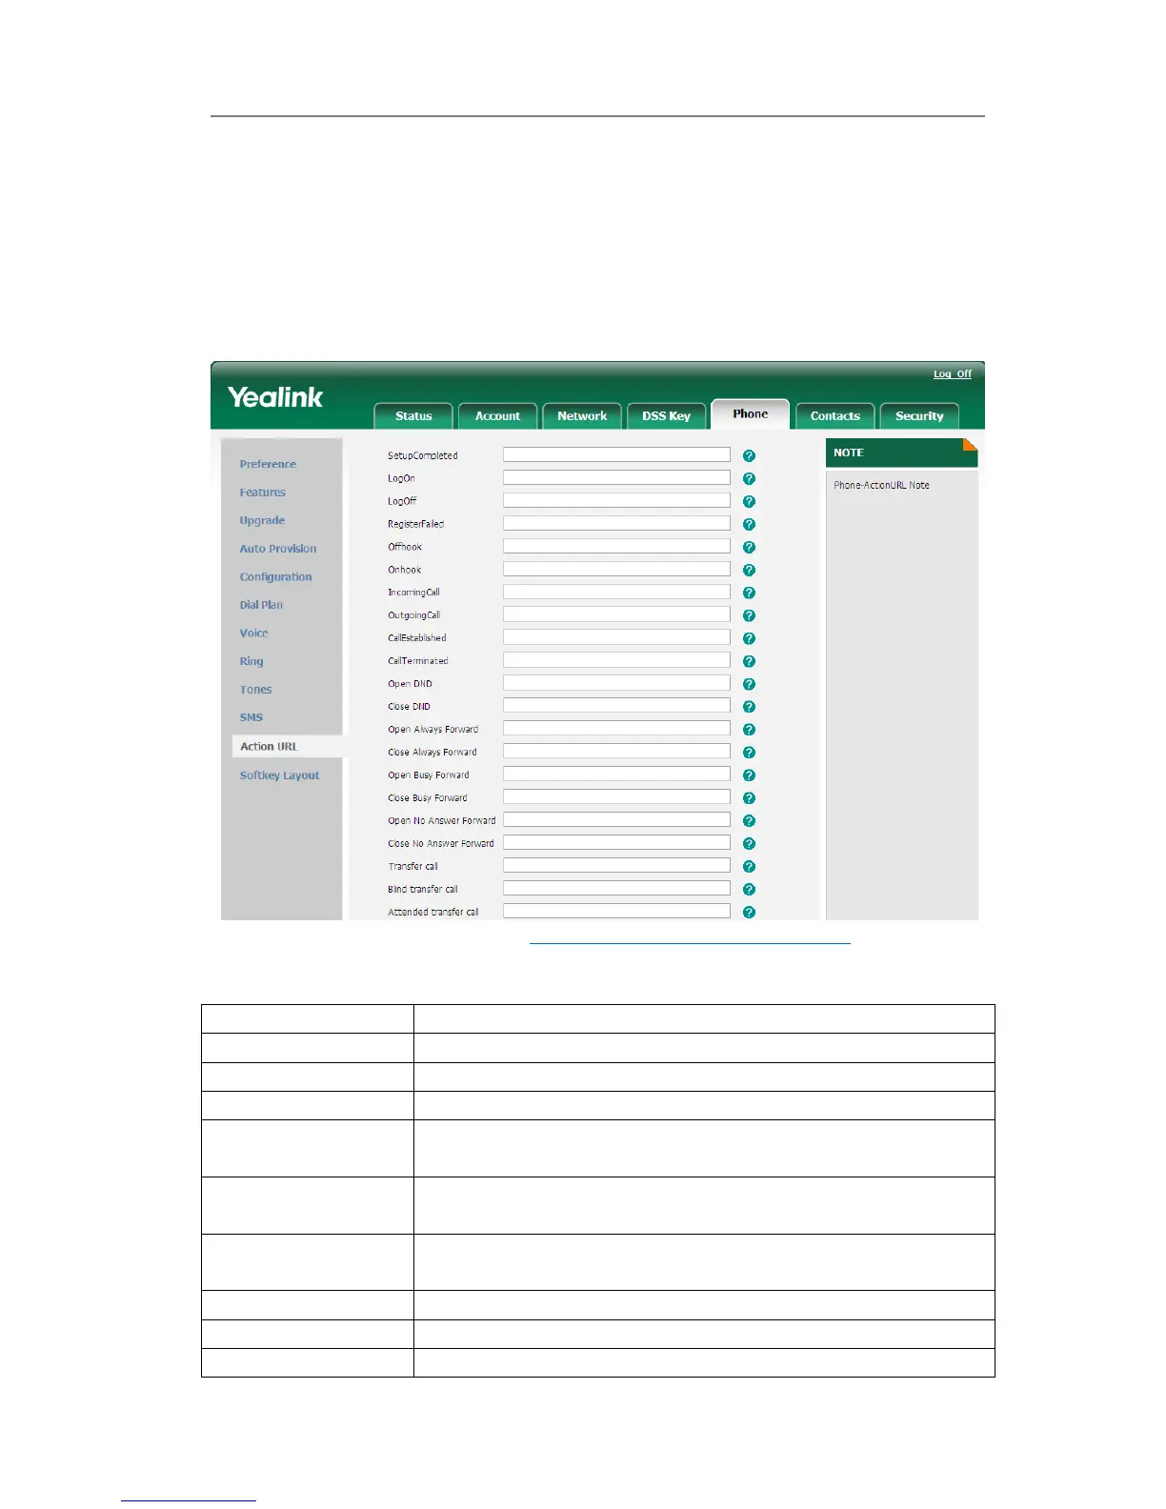Show help for Open Busy Forward
The image size is (1166, 1509).
click(x=749, y=775)
